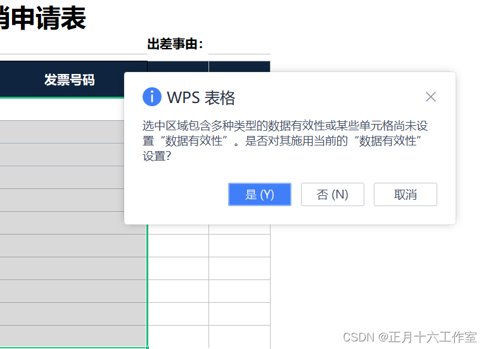Select the 发票号码 column header
The width and height of the screenshot is (486, 349).
(x=70, y=80)
